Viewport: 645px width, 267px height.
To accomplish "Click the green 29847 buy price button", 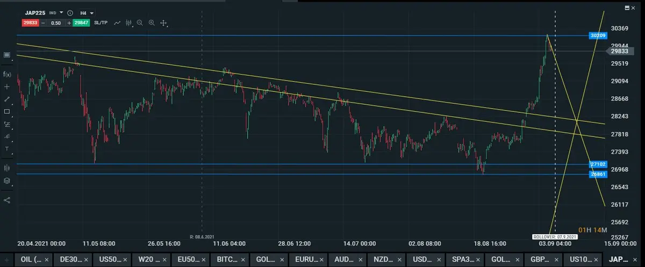I will click(x=82, y=23).
